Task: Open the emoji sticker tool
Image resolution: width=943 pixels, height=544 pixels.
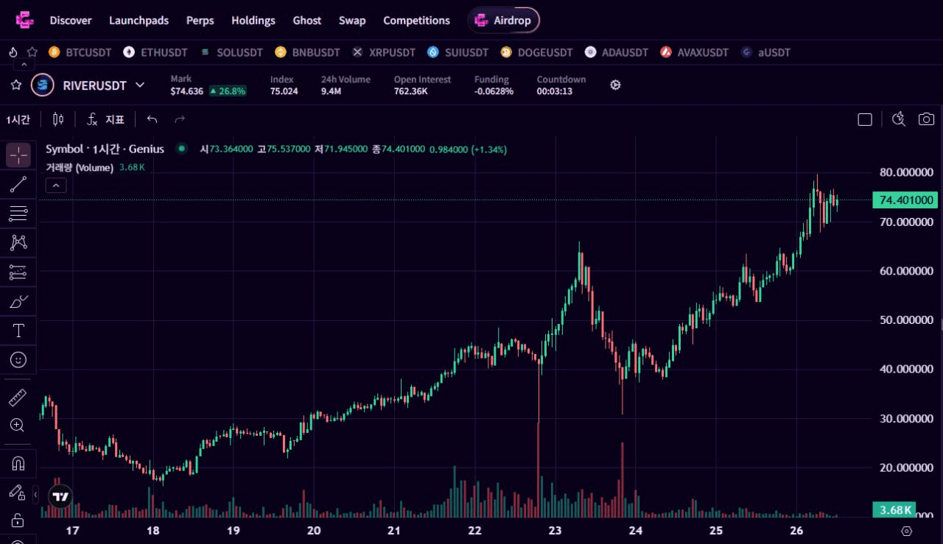Action: pyautogui.click(x=18, y=360)
